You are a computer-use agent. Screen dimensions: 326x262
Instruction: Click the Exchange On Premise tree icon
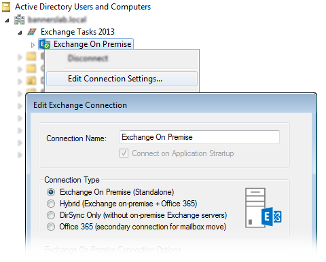click(x=45, y=44)
